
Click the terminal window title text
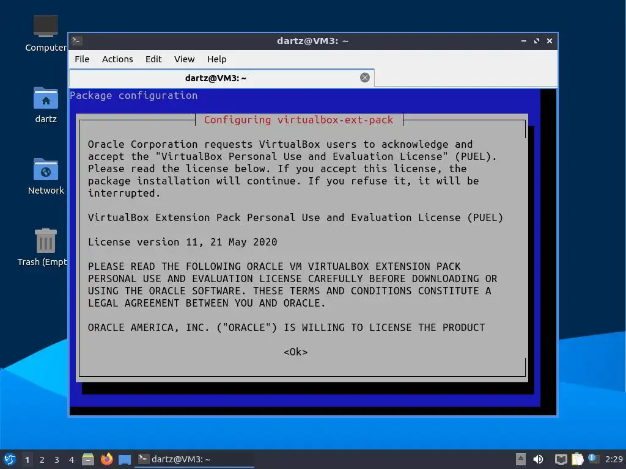point(312,41)
